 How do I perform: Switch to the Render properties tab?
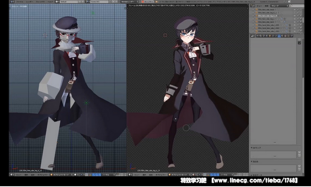[x=258, y=36]
